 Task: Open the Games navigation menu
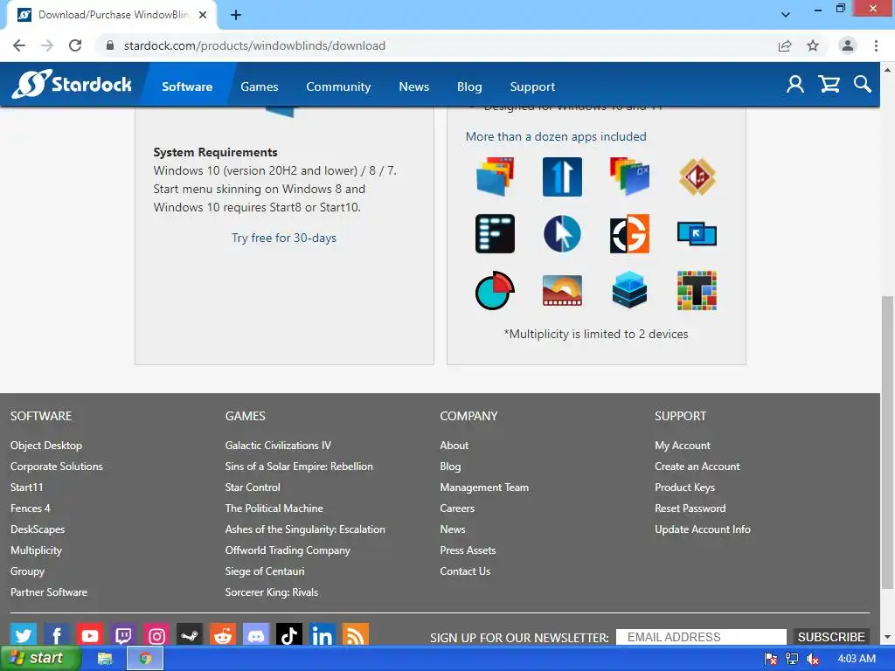point(259,86)
